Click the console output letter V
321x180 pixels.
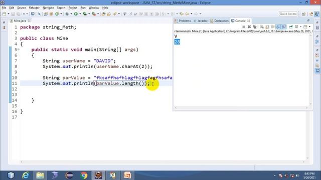pyautogui.click(x=176, y=36)
